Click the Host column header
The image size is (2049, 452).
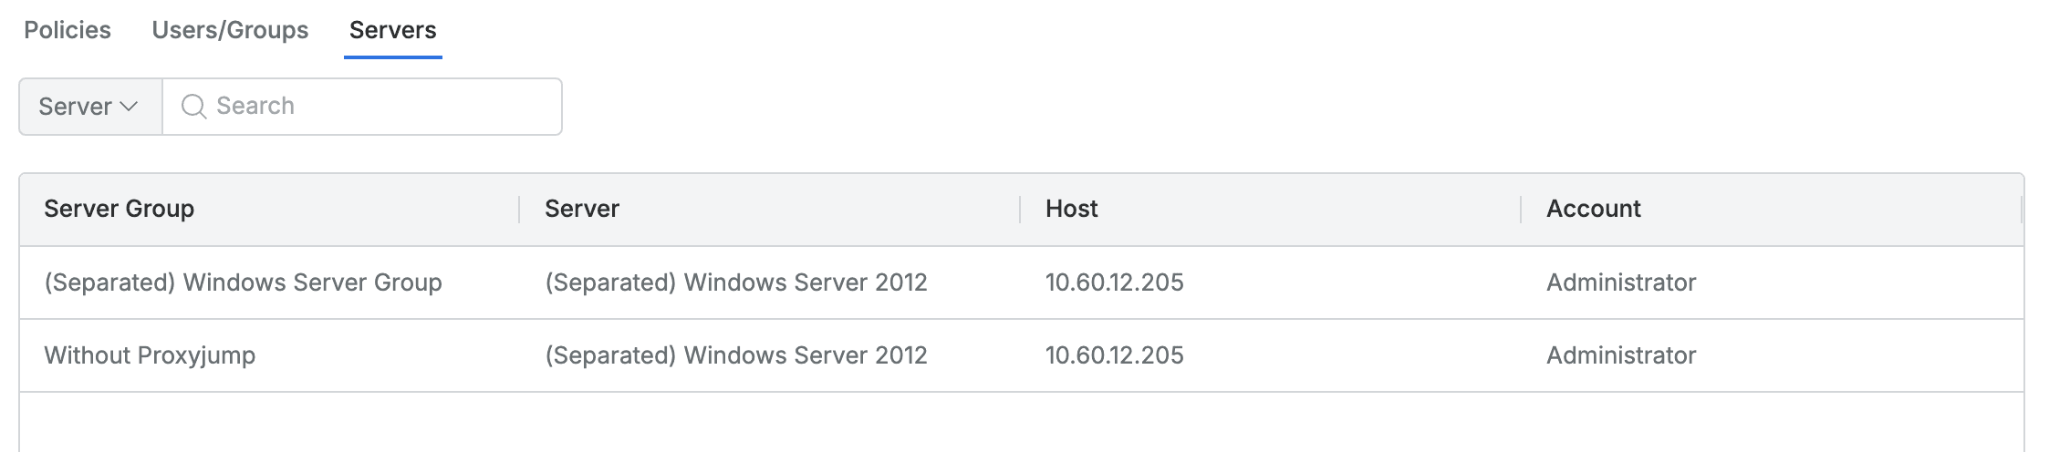pyautogui.click(x=1071, y=209)
